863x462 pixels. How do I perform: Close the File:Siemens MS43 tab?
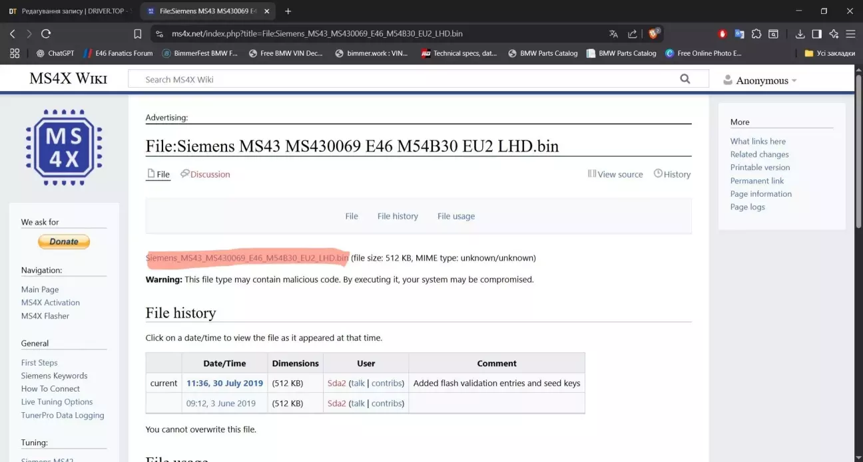268,11
